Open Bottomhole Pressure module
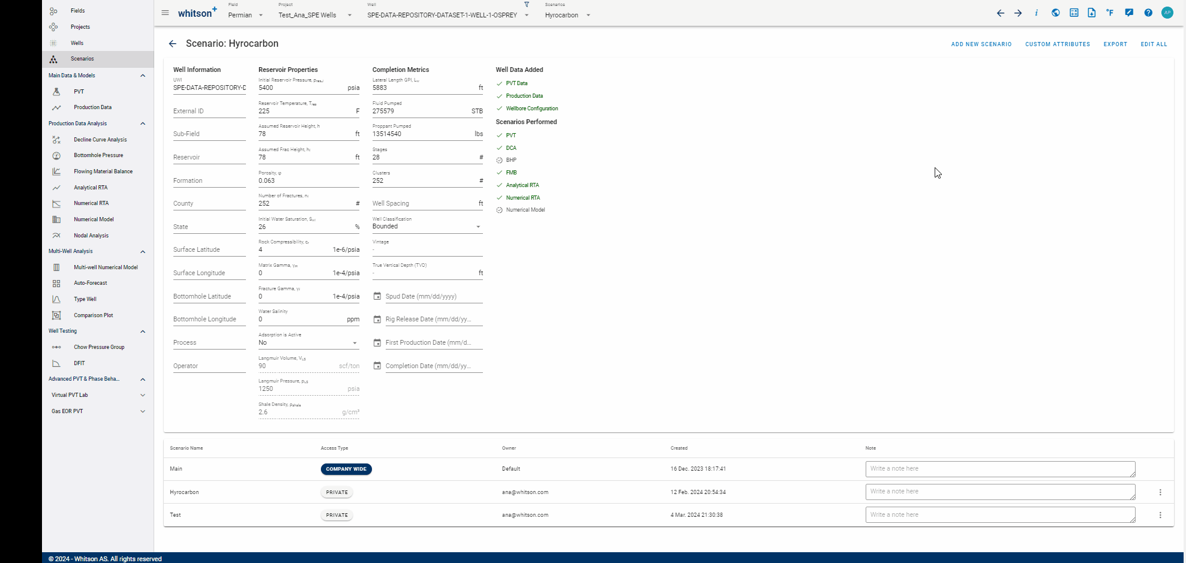 (98, 155)
